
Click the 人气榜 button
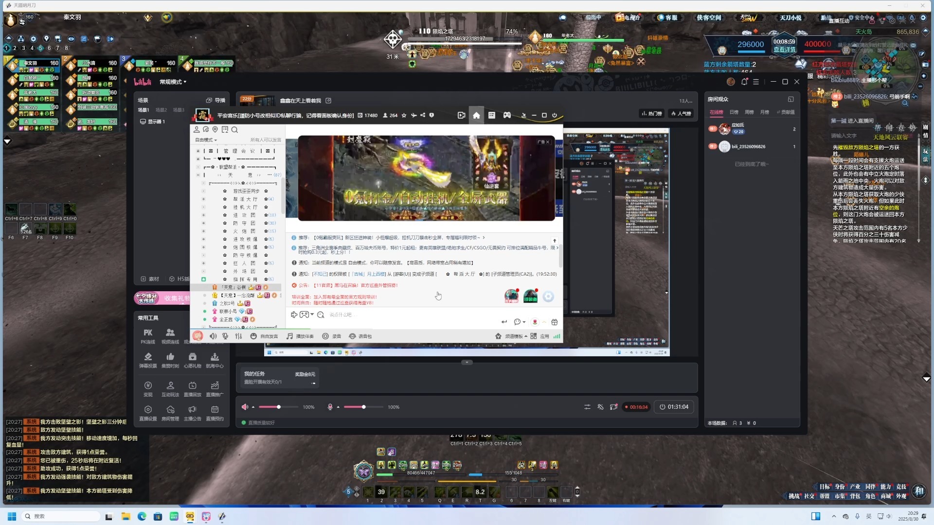tap(681, 113)
